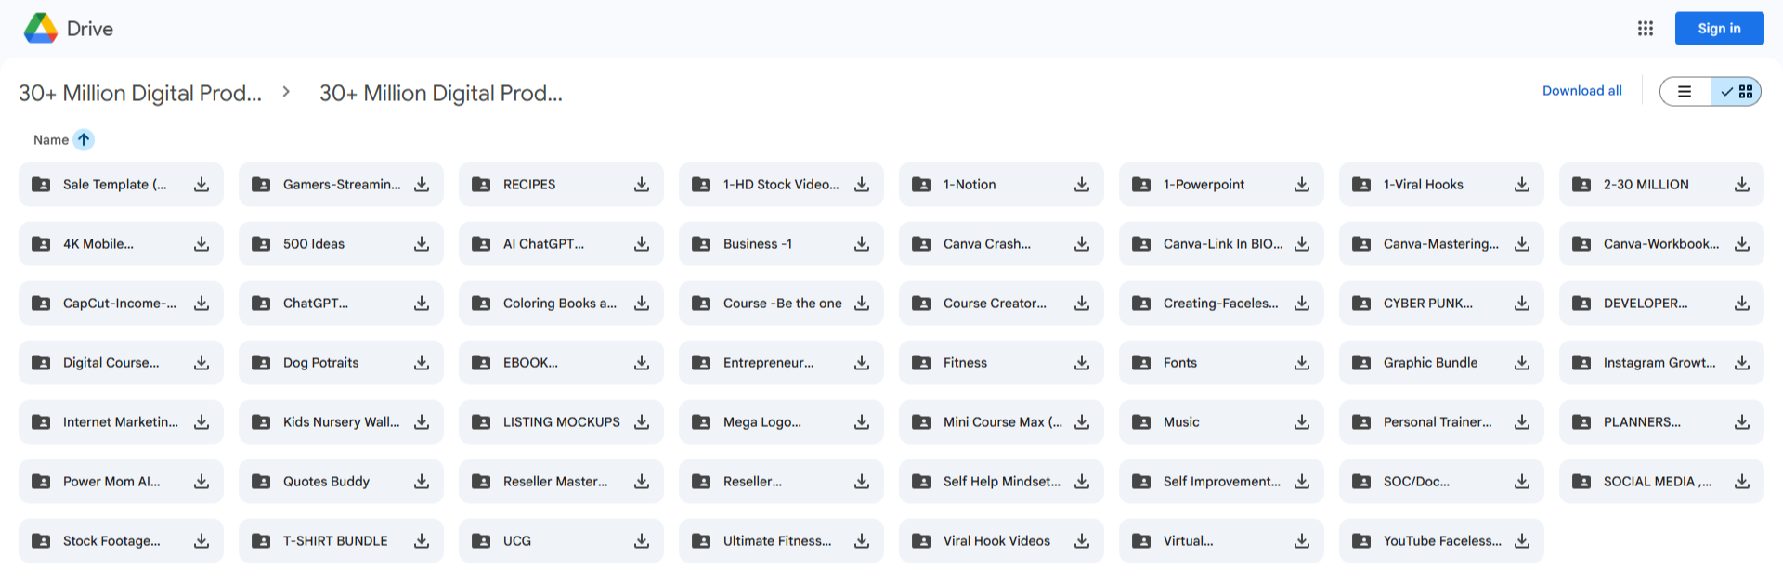The image size is (1783, 582).
Task: Click download icon for Music
Action: (1302, 422)
